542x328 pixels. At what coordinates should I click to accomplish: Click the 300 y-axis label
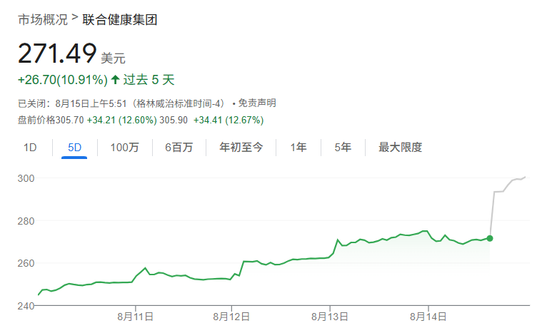pos(26,178)
